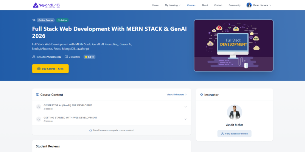Image resolution: width=305 pixels, height=152 pixels.
Task: Click the Online Course badge
Action: click(x=46, y=20)
